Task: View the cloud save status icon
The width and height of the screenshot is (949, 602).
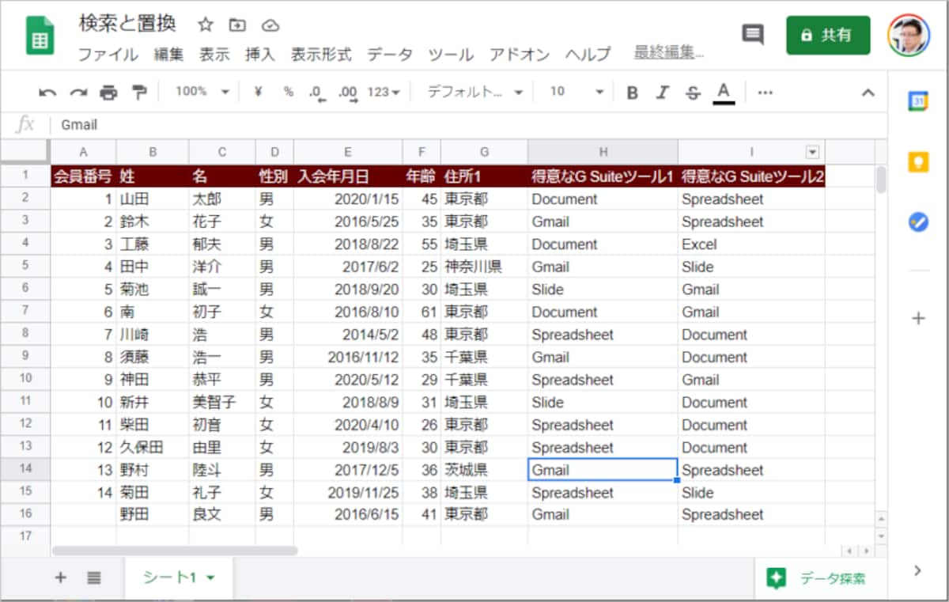Action: pos(270,25)
